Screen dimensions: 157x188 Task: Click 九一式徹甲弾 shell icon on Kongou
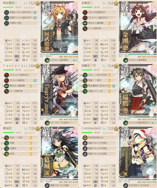point(85,29)
